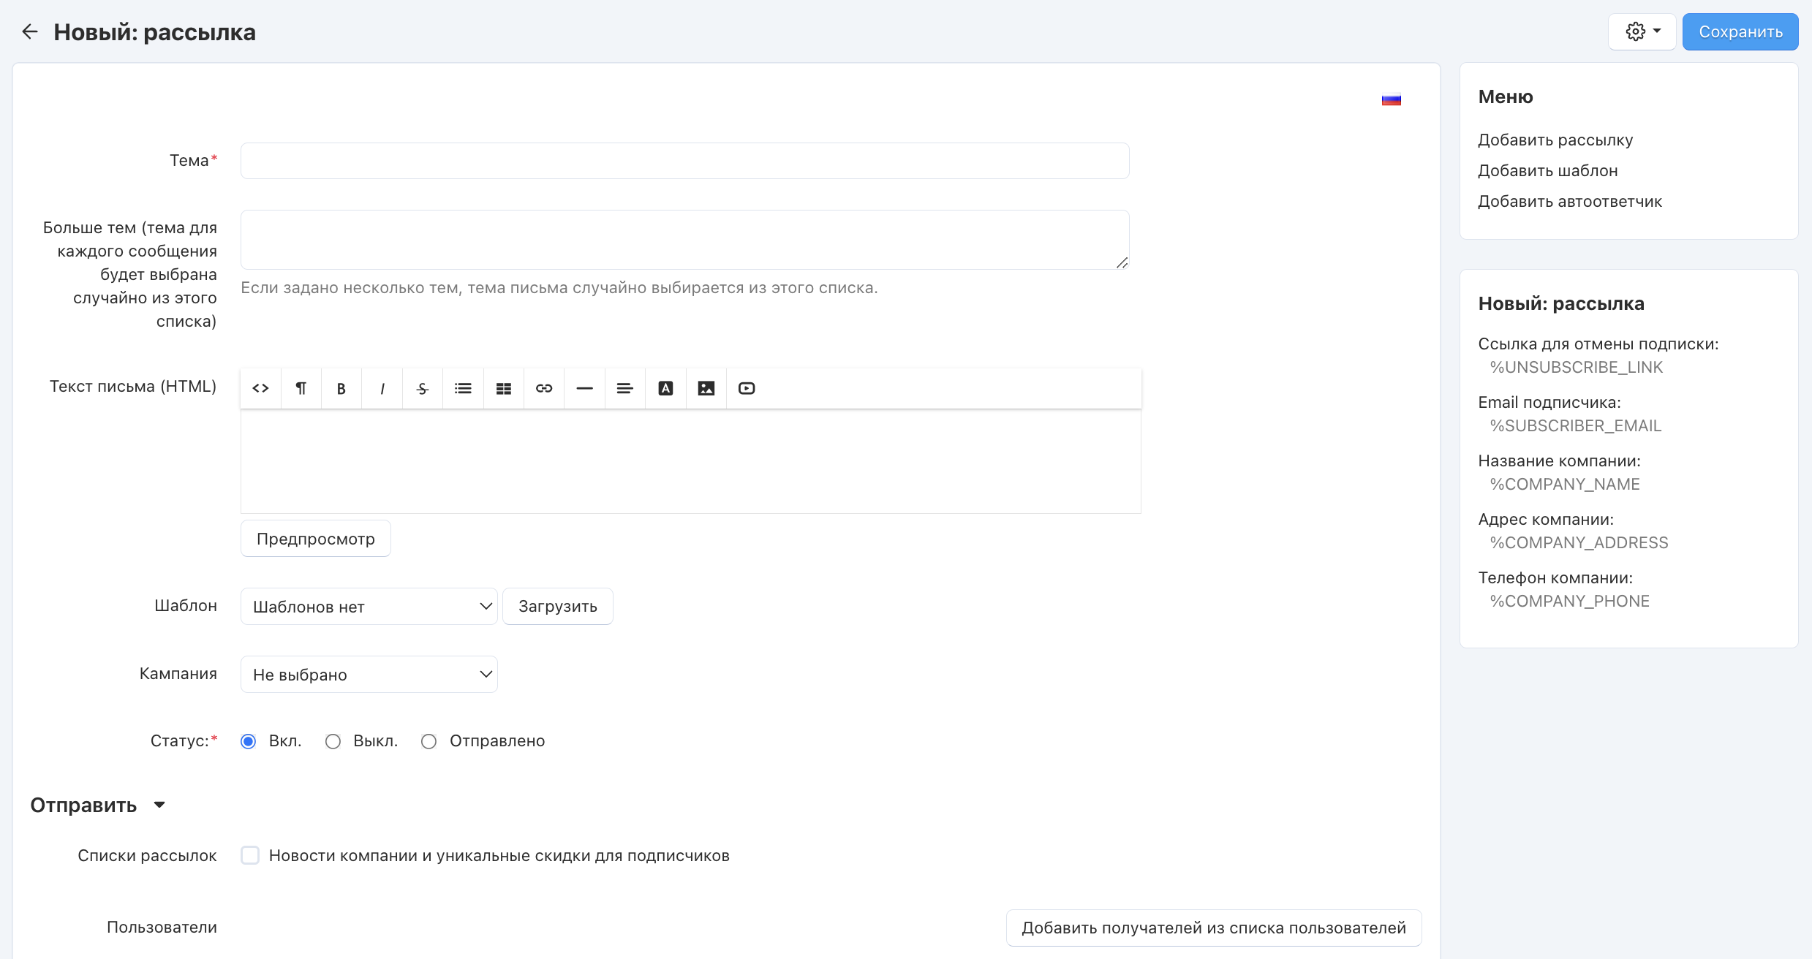Click the strikethrough text icon

click(422, 388)
